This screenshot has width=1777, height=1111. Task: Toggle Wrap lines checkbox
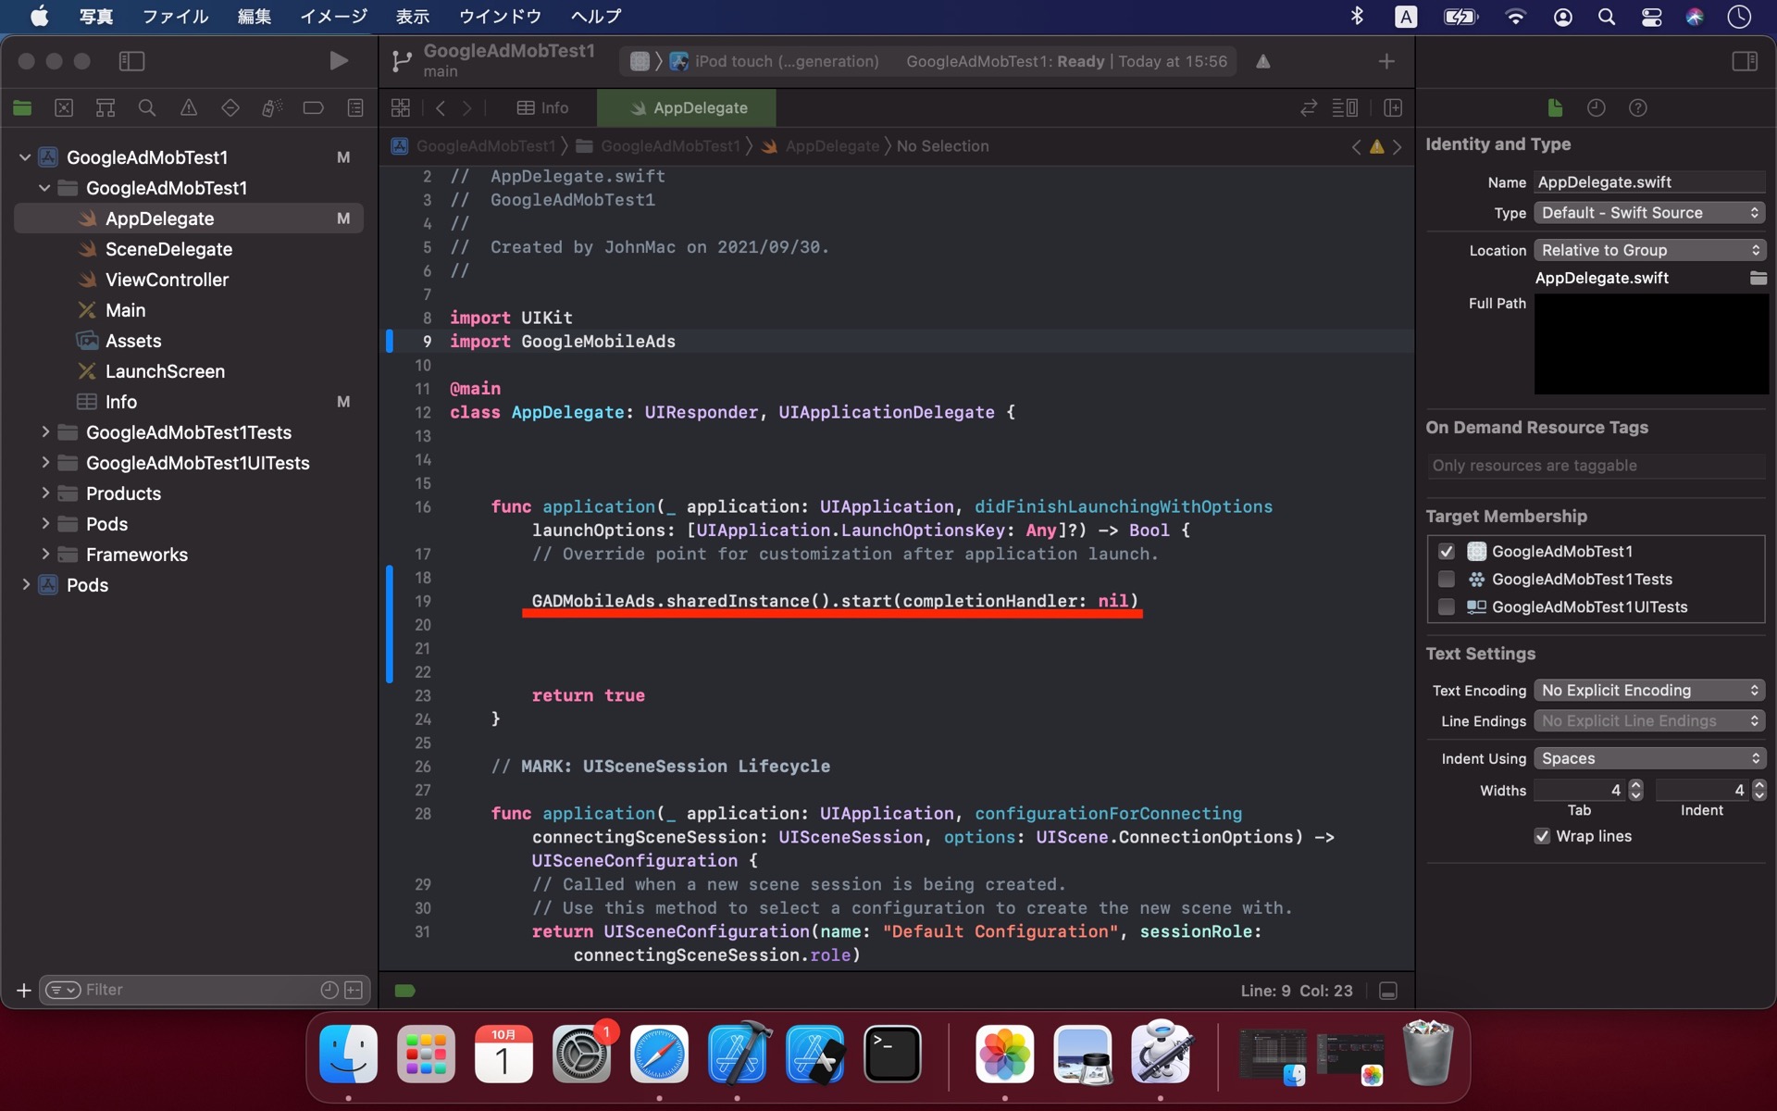point(1542,836)
